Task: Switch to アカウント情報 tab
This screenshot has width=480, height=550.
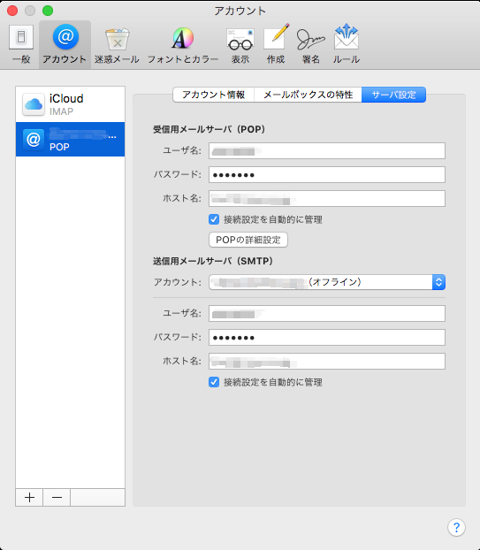Action: click(214, 95)
